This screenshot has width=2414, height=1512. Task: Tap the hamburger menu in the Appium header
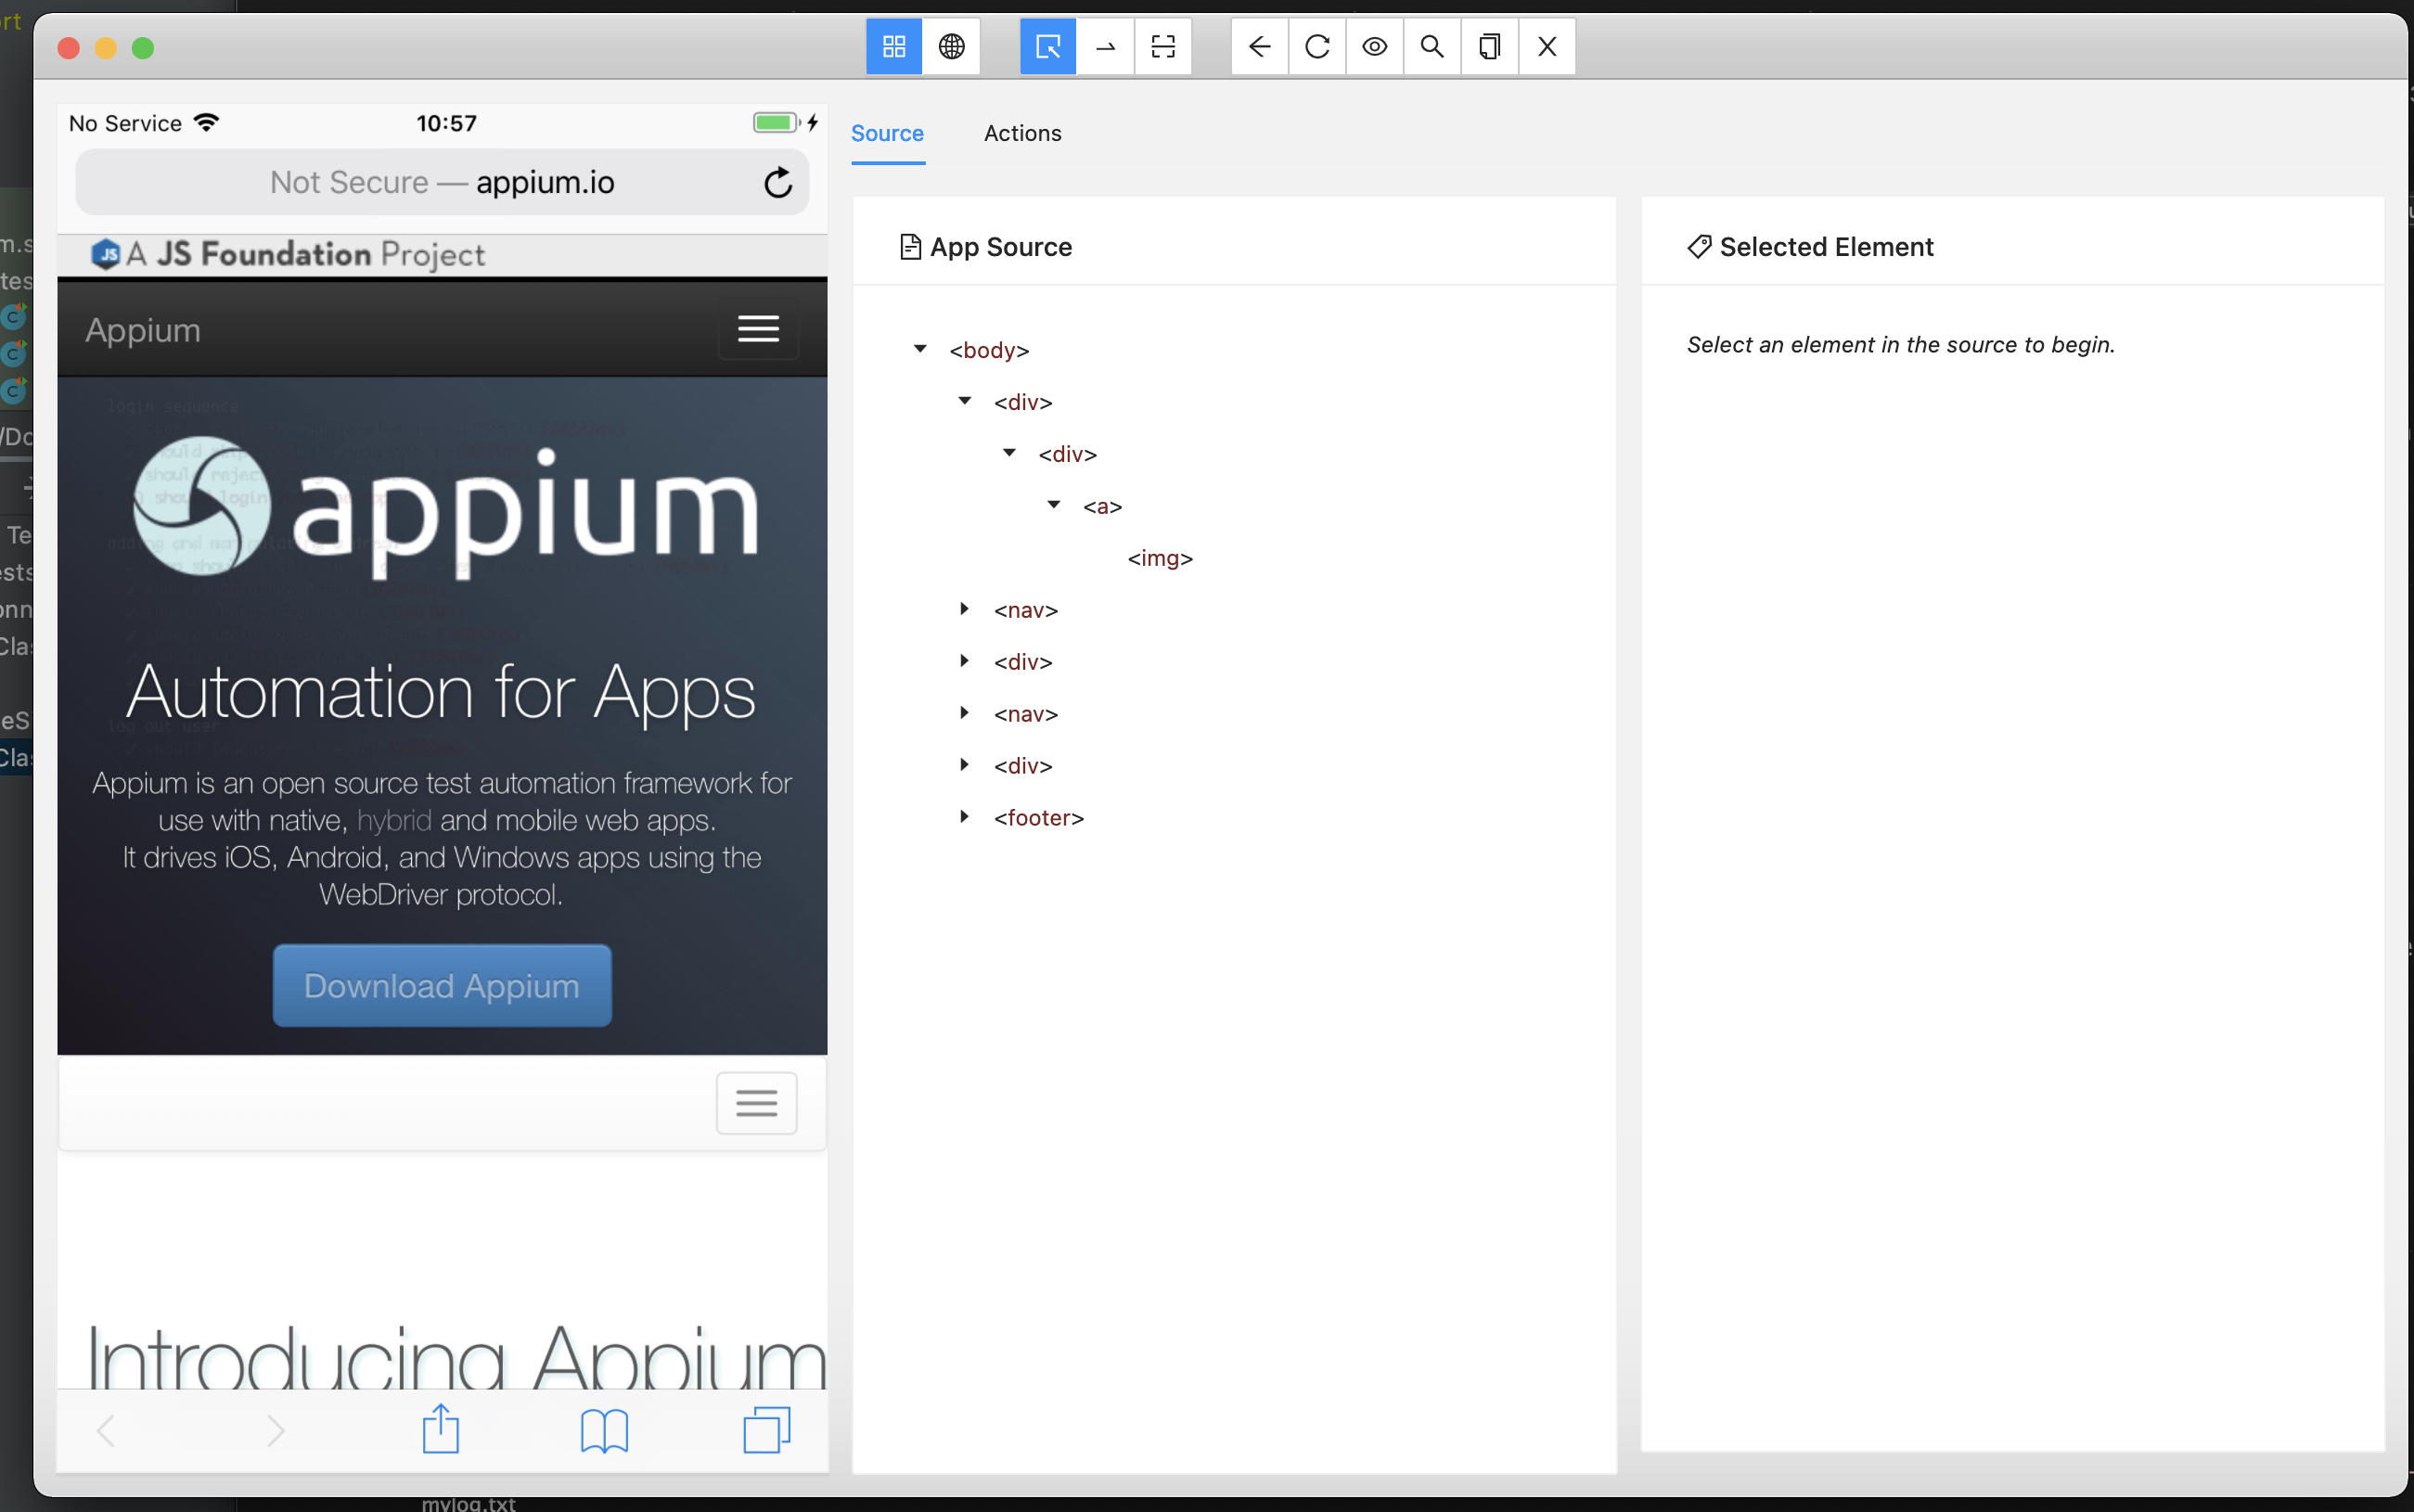point(757,329)
